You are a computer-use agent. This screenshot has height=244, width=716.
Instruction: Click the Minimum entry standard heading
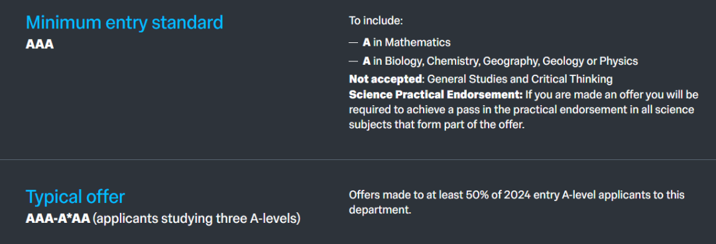124,22
